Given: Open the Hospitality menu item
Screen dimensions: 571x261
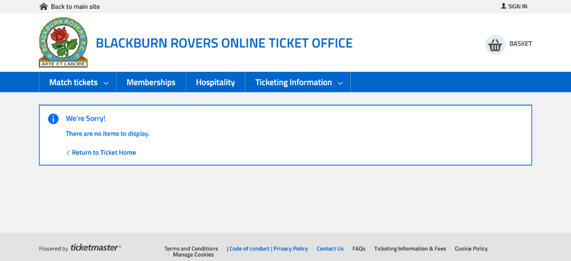Looking at the screenshot, I should point(215,82).
